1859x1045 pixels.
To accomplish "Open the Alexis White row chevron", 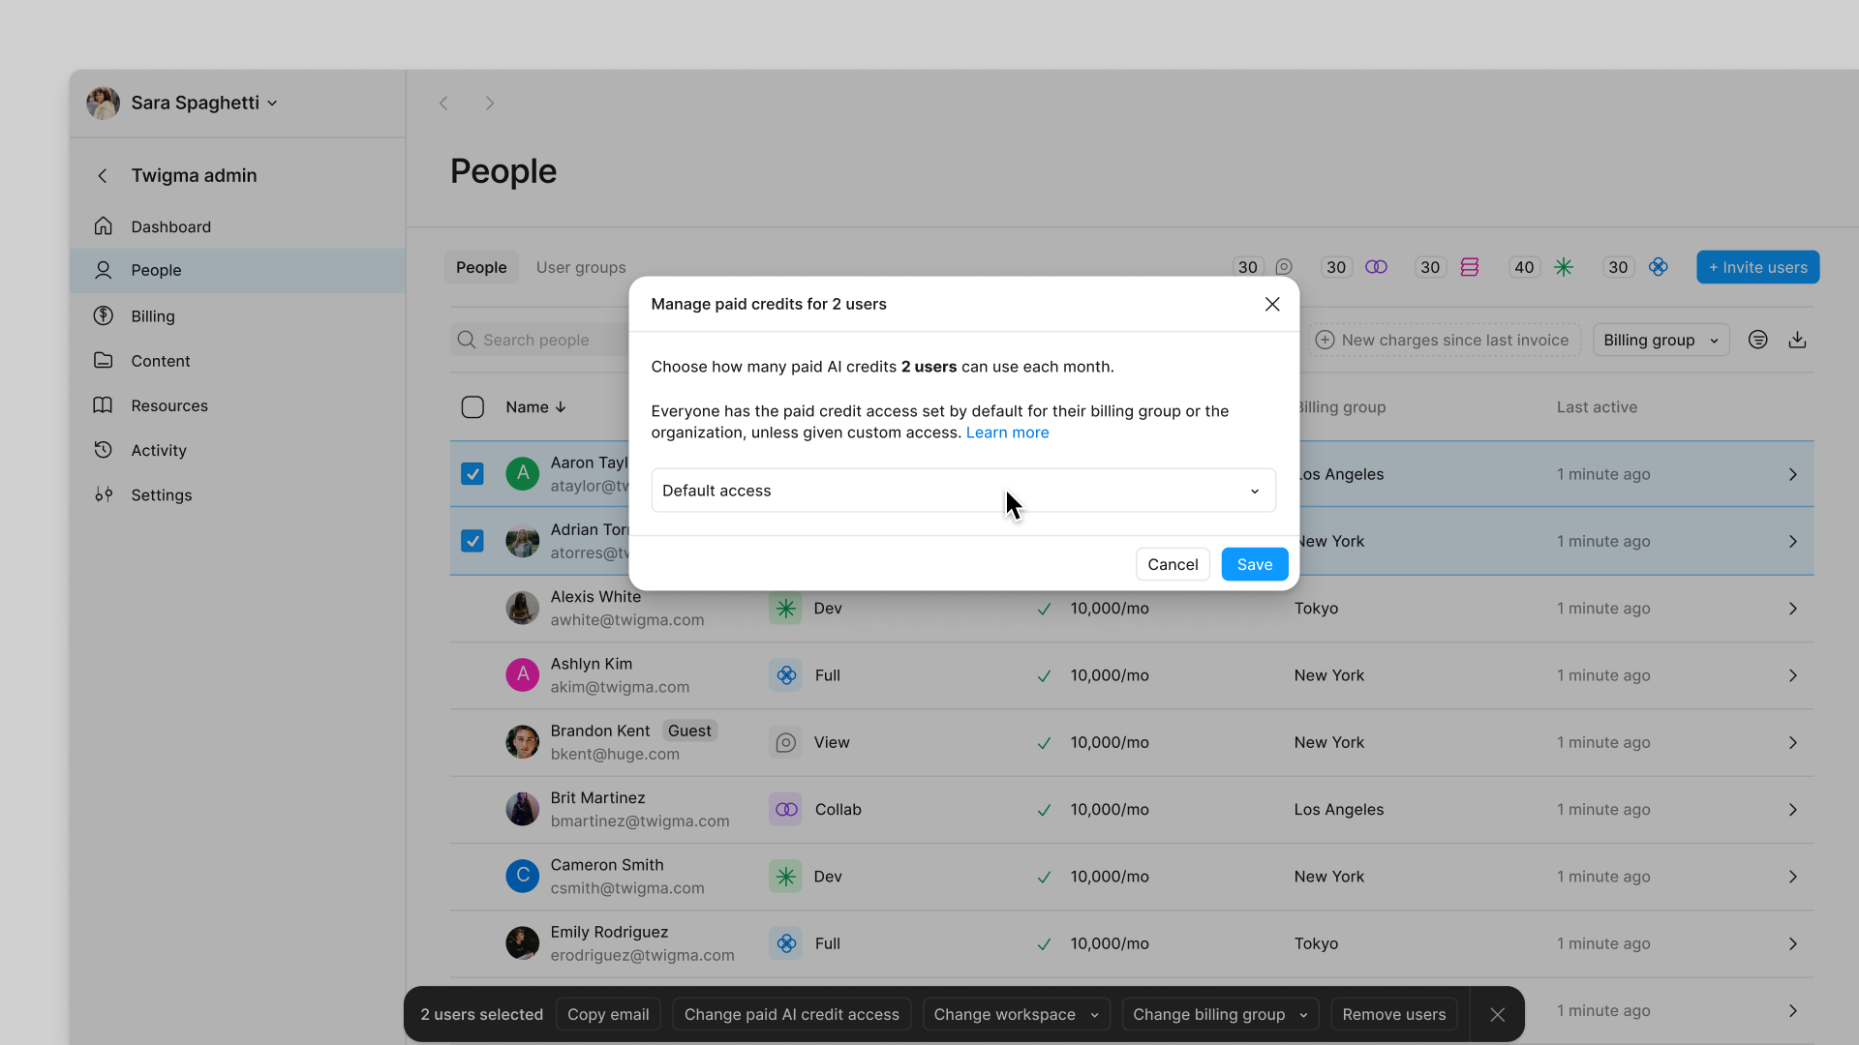I will [x=1792, y=609].
